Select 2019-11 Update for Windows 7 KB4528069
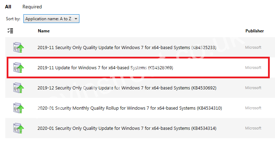 105,68
